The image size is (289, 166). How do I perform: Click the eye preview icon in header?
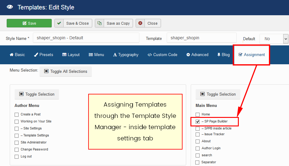pyautogui.click(x=10, y=7)
